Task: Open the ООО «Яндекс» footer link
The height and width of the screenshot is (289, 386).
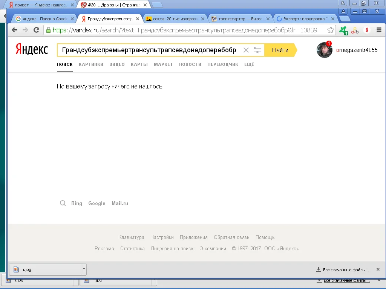Action: pos(281,248)
